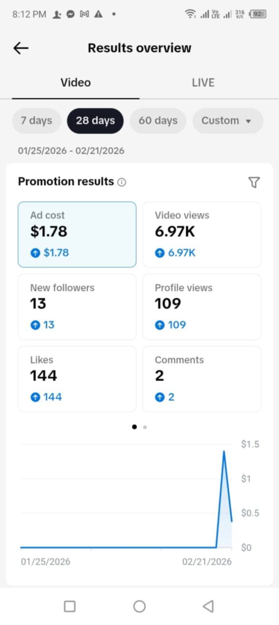Select the 7 days range
Screen dimensions: 279x625
[36, 121]
